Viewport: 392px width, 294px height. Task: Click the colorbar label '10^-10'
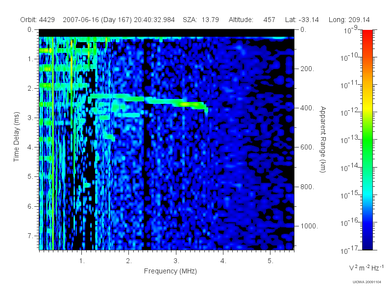coord(350,57)
